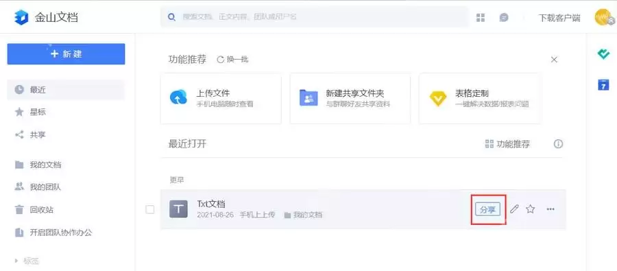Open the 上传文件 card
The image size is (617, 271).
tap(221, 99)
